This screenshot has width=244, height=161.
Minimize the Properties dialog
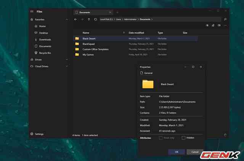click(185, 67)
